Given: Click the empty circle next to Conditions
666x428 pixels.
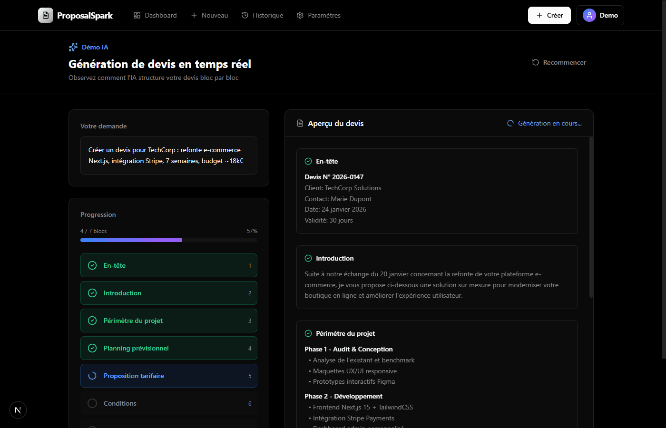Looking at the screenshot, I should click(92, 403).
